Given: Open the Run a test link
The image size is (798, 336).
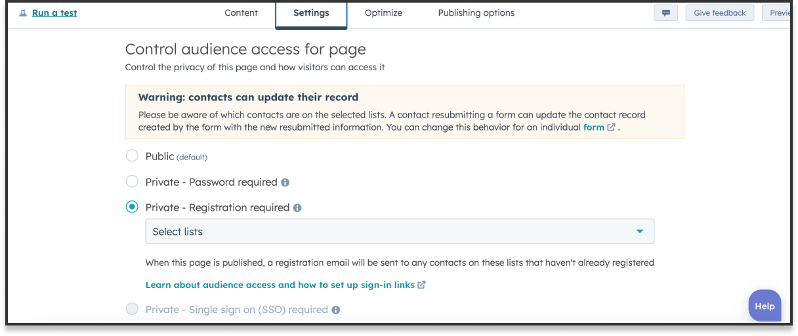Looking at the screenshot, I should pos(54,13).
